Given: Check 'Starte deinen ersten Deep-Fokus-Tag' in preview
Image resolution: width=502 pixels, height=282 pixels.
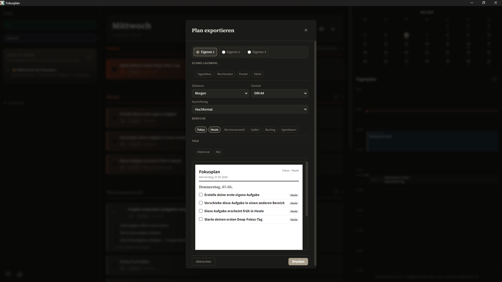Looking at the screenshot, I should [201, 219].
